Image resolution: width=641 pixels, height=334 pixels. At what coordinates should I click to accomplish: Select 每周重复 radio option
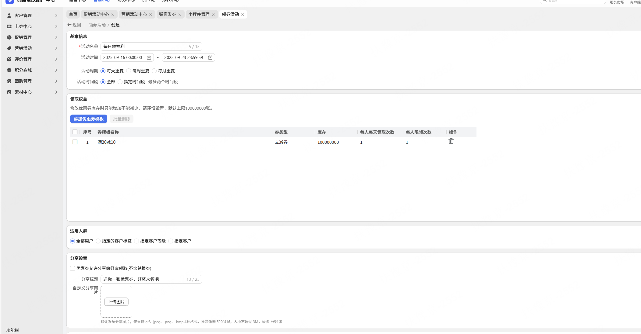pos(129,71)
